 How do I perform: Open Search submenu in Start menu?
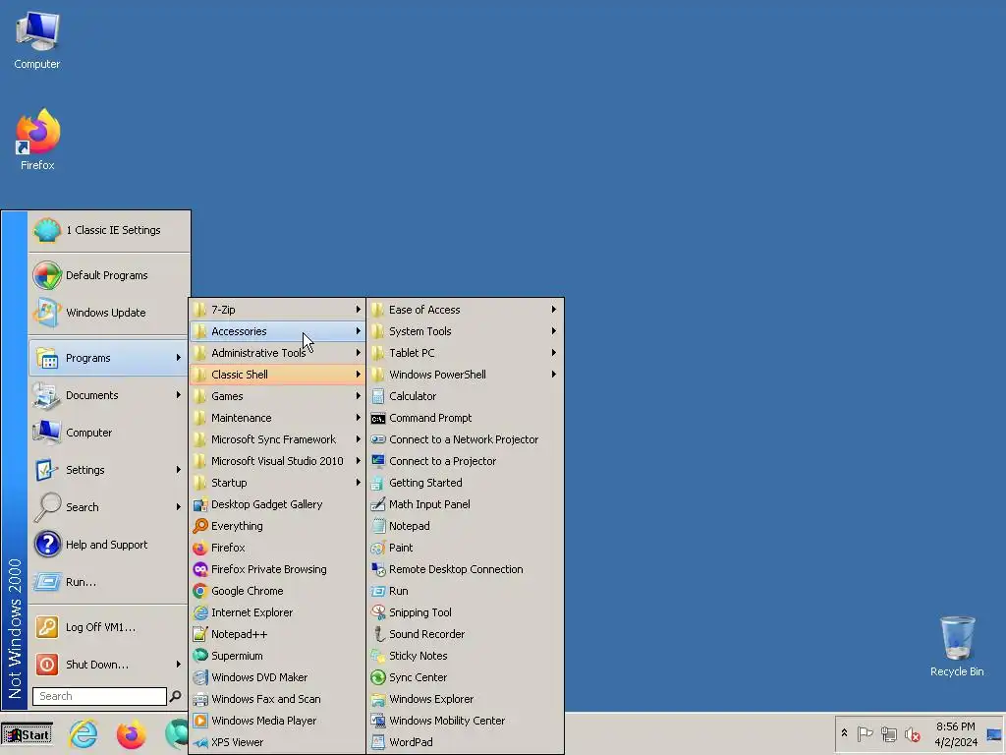click(109, 507)
